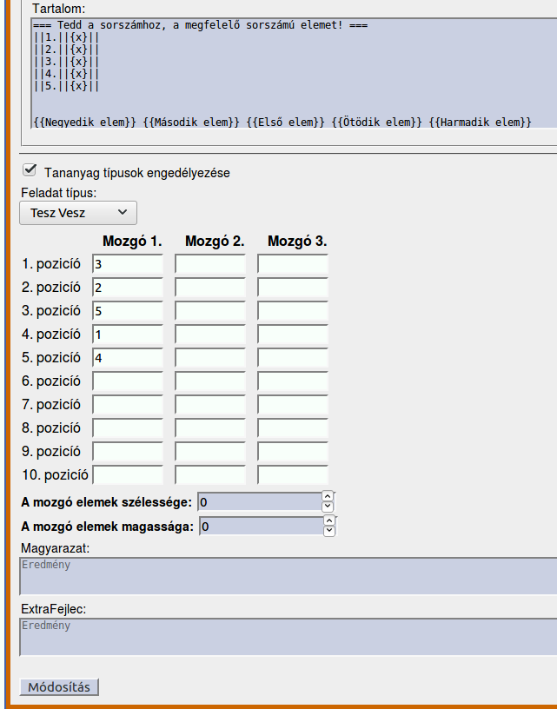Decrease the mozgó elemek szélessége value

click(x=328, y=507)
